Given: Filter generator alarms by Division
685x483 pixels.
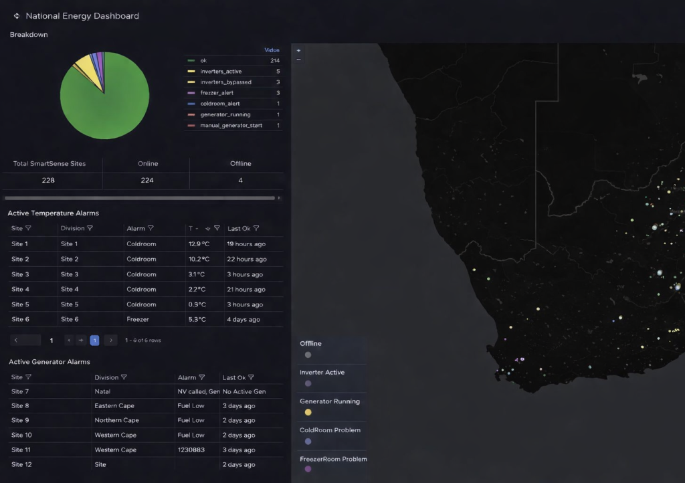Looking at the screenshot, I should [124, 378].
